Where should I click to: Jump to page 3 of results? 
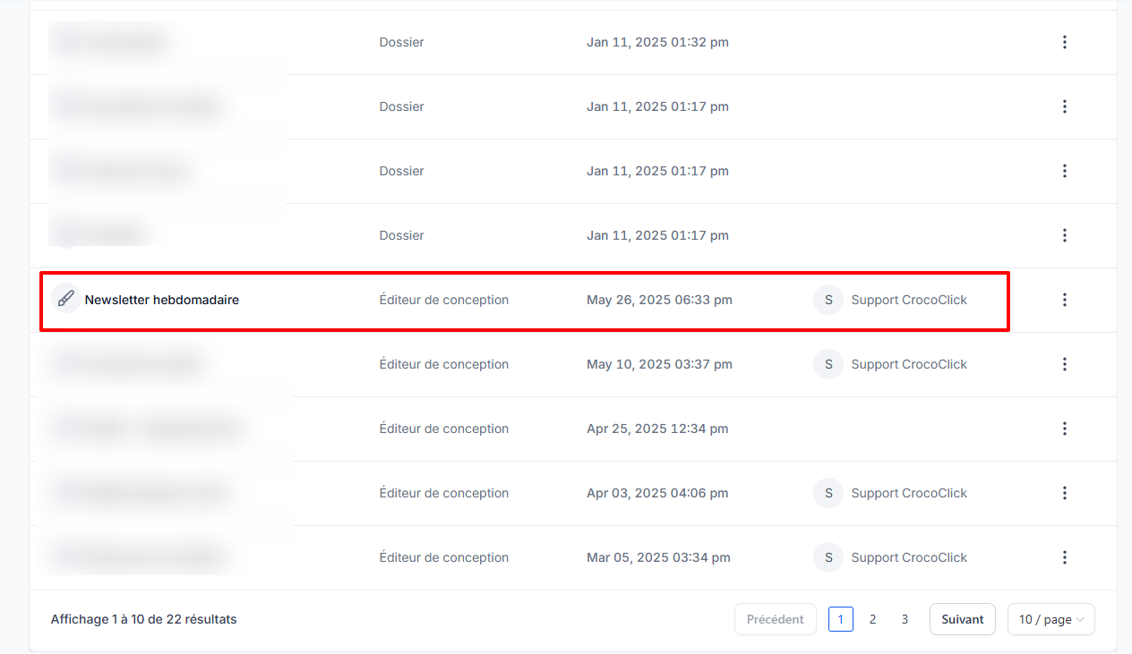pyautogui.click(x=905, y=619)
